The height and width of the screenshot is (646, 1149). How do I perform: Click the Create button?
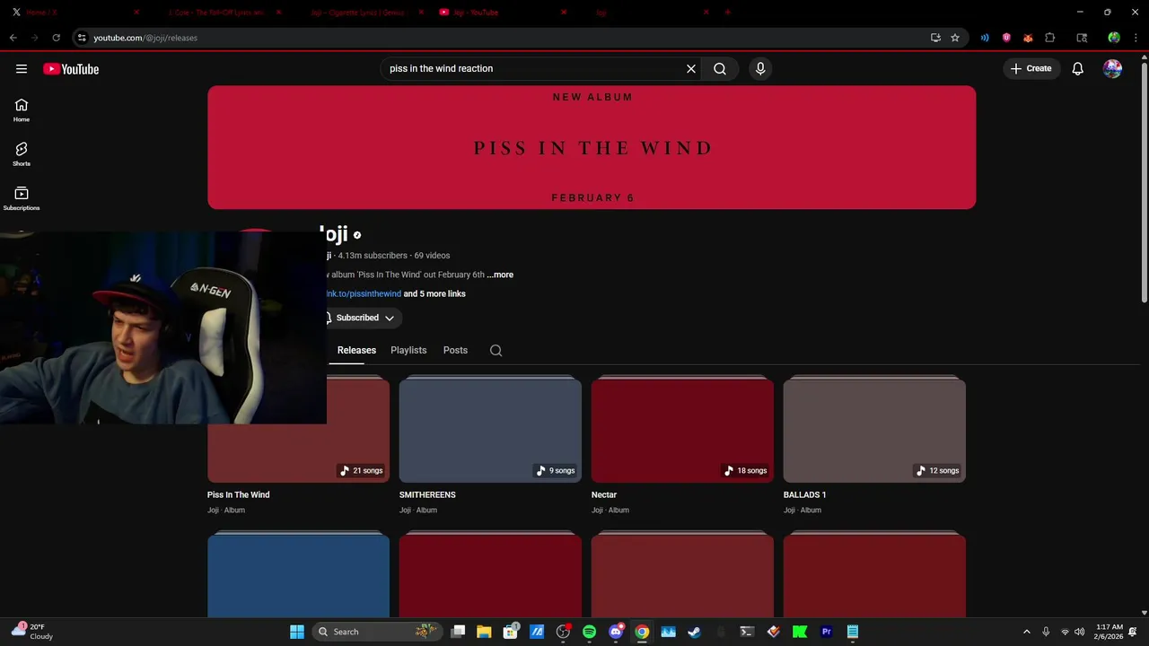(1031, 68)
